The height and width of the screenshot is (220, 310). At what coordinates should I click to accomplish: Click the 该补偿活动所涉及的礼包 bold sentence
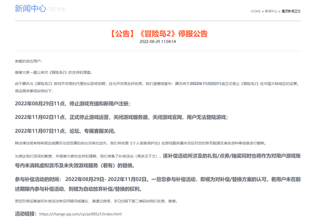click(x=158, y=161)
